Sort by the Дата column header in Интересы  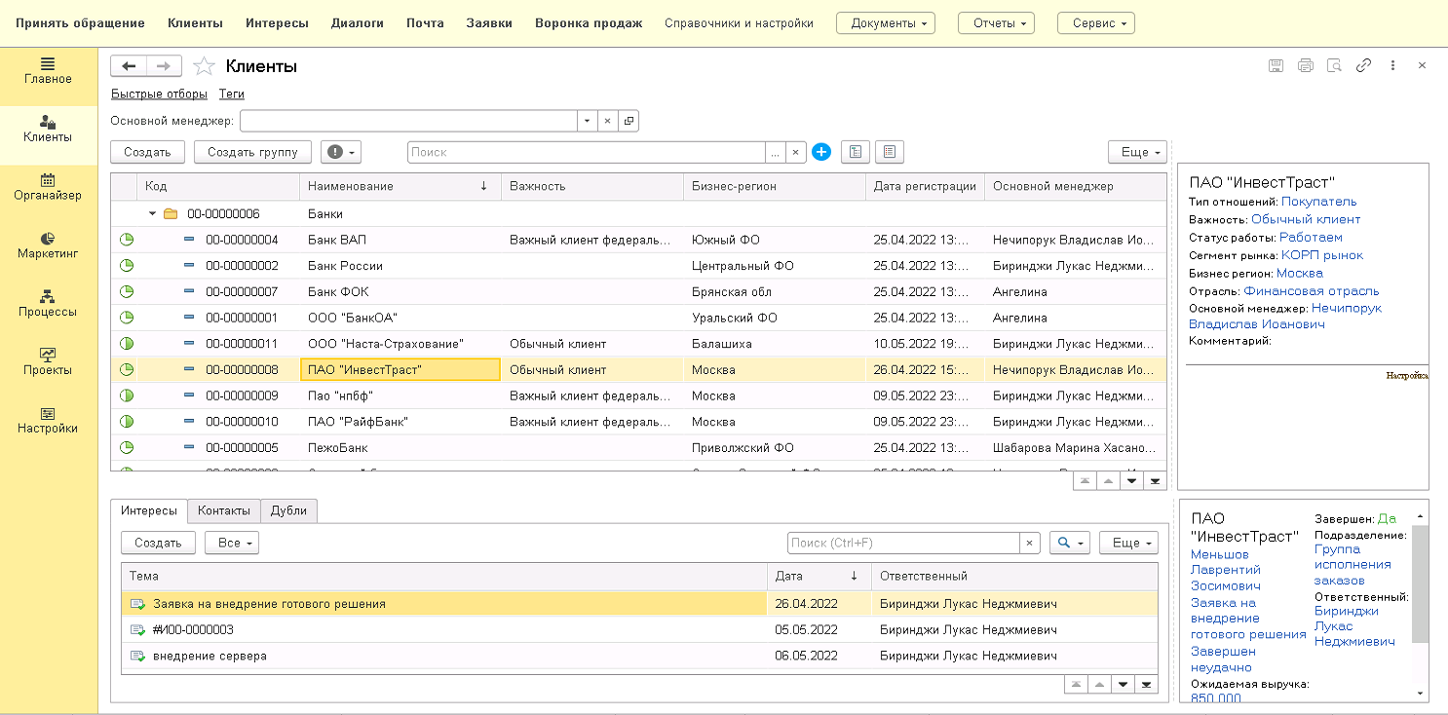pos(819,576)
